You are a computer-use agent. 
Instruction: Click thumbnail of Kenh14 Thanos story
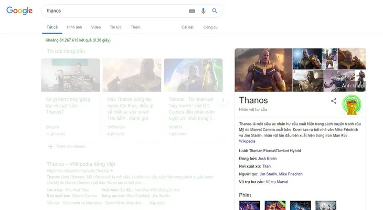click(193, 75)
